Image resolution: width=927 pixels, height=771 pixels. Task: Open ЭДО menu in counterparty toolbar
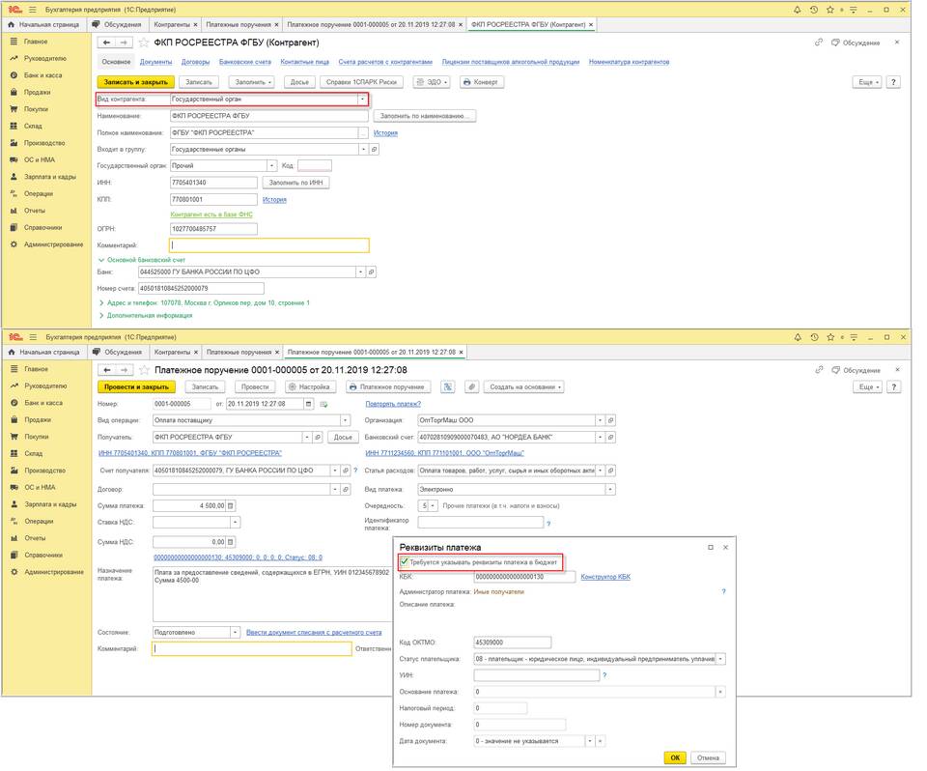[432, 82]
